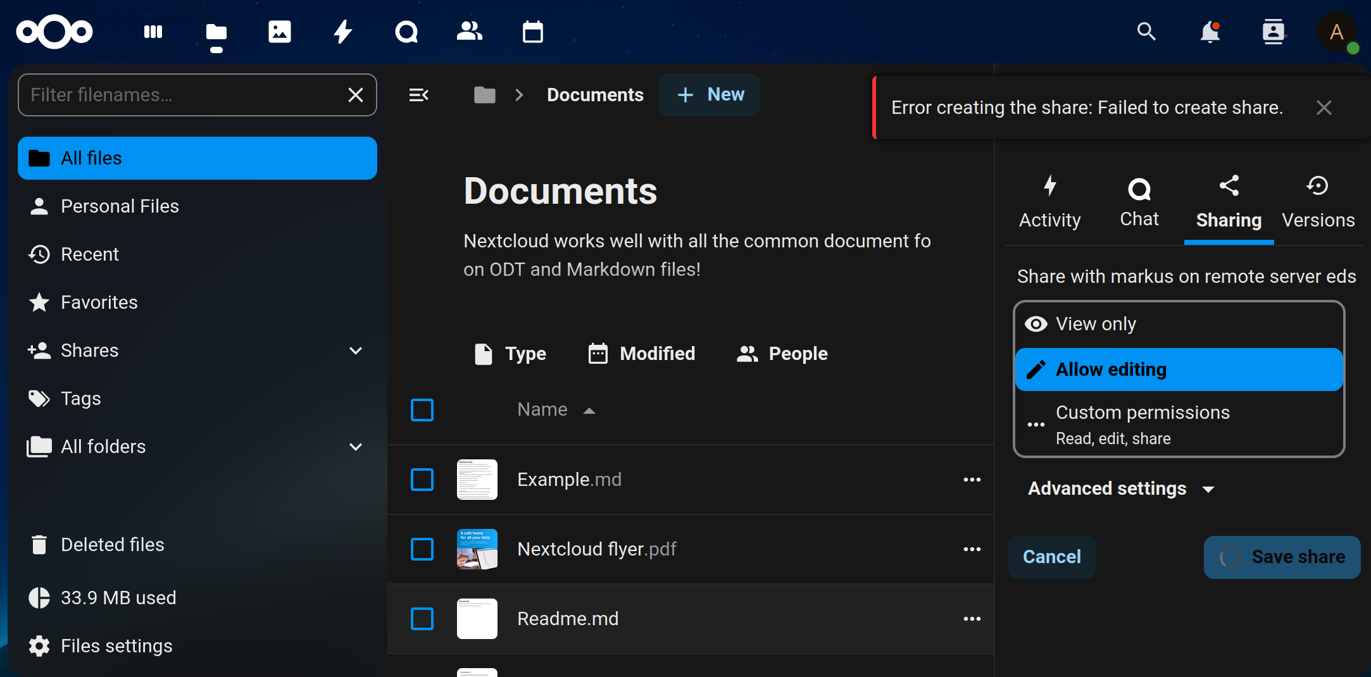This screenshot has height=677, width=1371.
Task: Open the Example.md thumbnail
Action: tap(477, 480)
